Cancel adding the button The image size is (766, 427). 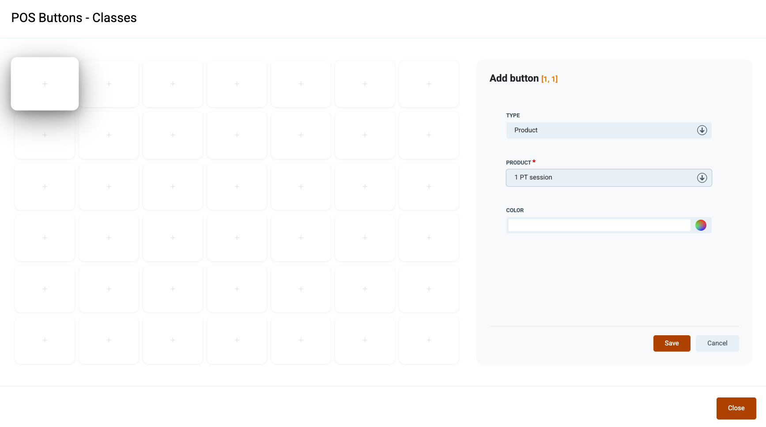tap(717, 343)
